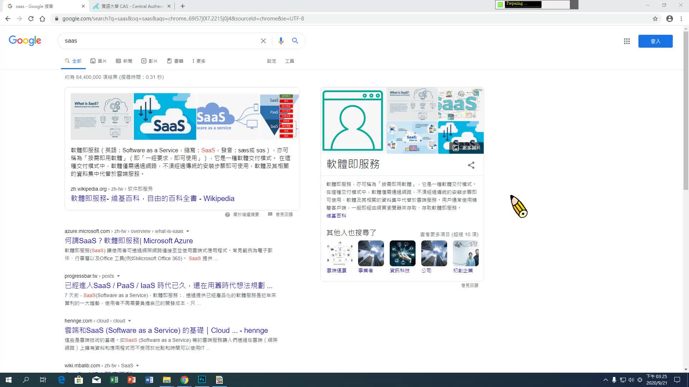Reload the current Google search page
Image resolution: width=689 pixels, height=387 pixels.
point(31,19)
